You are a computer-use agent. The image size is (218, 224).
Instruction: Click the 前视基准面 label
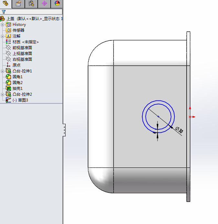22,48
